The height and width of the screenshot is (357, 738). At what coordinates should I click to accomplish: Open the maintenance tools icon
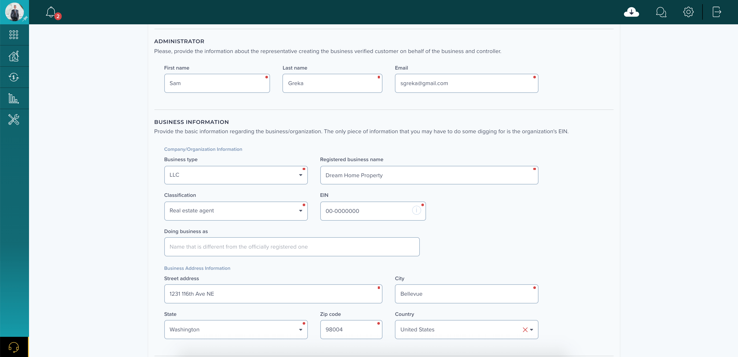14,120
